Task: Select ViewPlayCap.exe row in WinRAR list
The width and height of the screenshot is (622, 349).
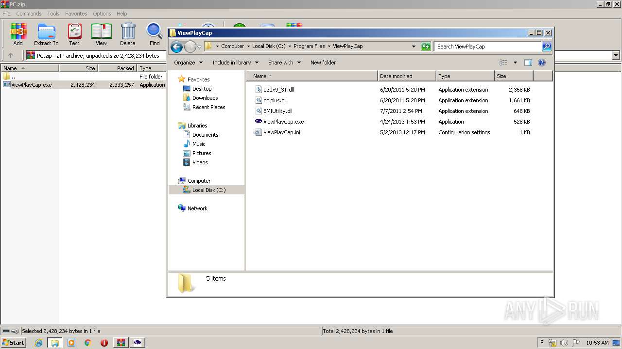Action: 84,84
